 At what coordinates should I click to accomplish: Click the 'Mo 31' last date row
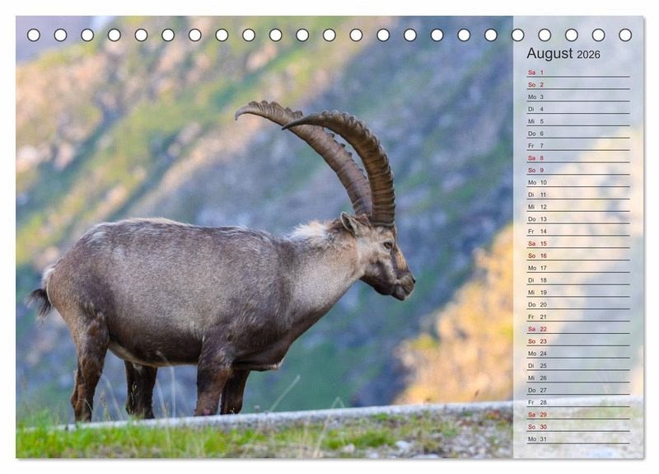577,439
